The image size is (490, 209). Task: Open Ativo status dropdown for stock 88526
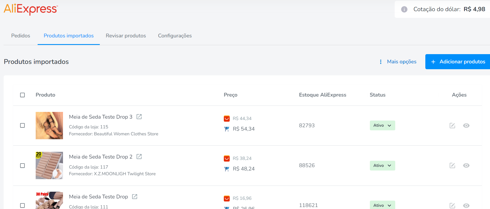(x=382, y=165)
